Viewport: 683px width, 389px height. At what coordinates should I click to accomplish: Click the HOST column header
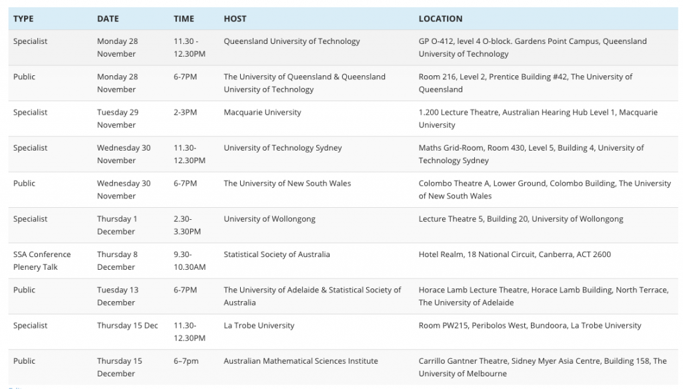[x=235, y=19]
